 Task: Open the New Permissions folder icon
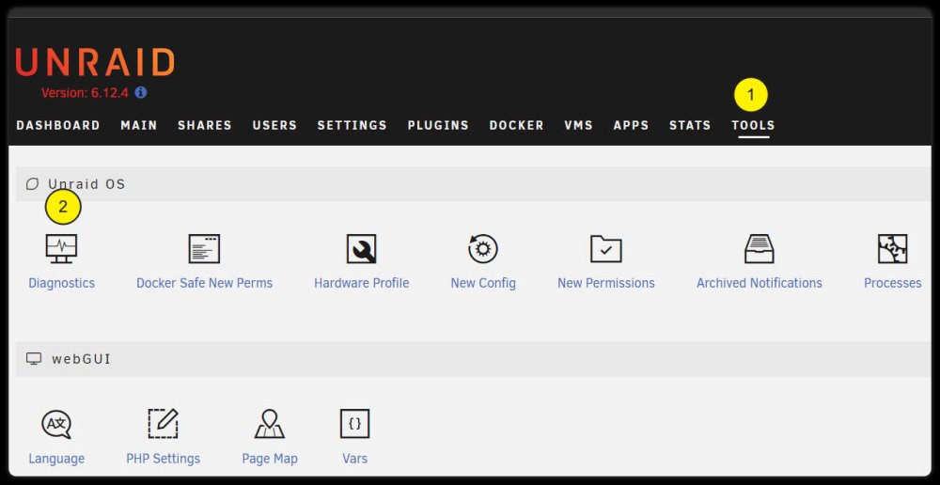(606, 249)
